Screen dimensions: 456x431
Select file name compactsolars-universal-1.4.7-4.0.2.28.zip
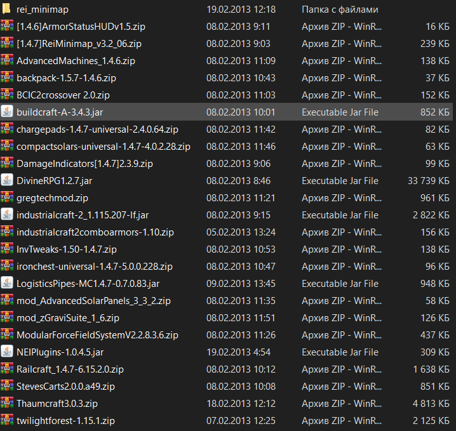click(104, 147)
